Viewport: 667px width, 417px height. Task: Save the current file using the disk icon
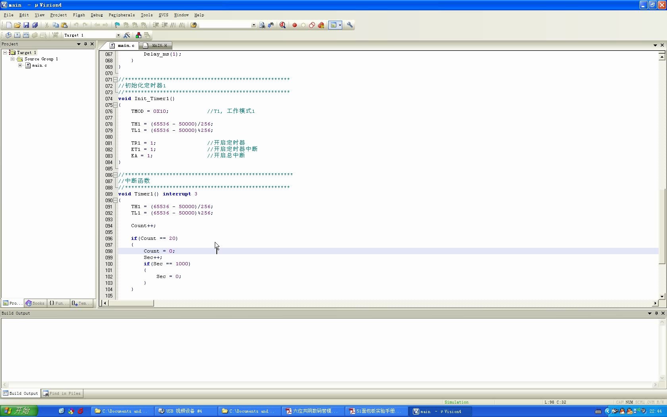(x=26, y=25)
